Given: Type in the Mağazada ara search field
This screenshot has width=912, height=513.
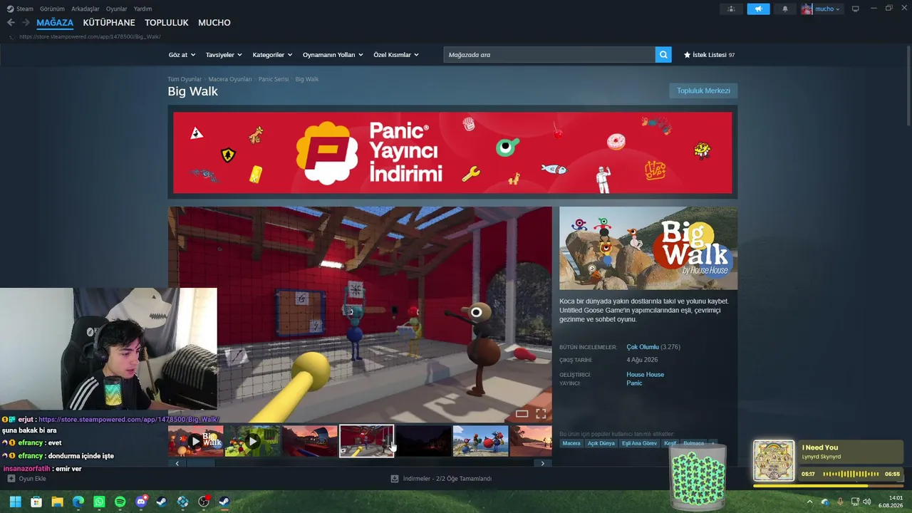Looking at the screenshot, I should 549,55.
